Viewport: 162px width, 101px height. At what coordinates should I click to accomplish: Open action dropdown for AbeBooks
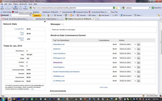coord(128,49)
